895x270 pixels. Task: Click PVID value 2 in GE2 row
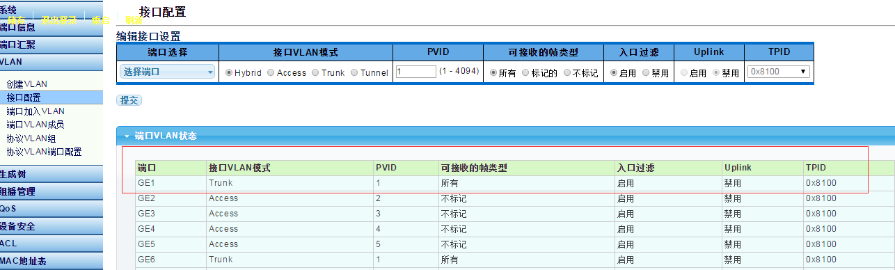[x=379, y=198]
